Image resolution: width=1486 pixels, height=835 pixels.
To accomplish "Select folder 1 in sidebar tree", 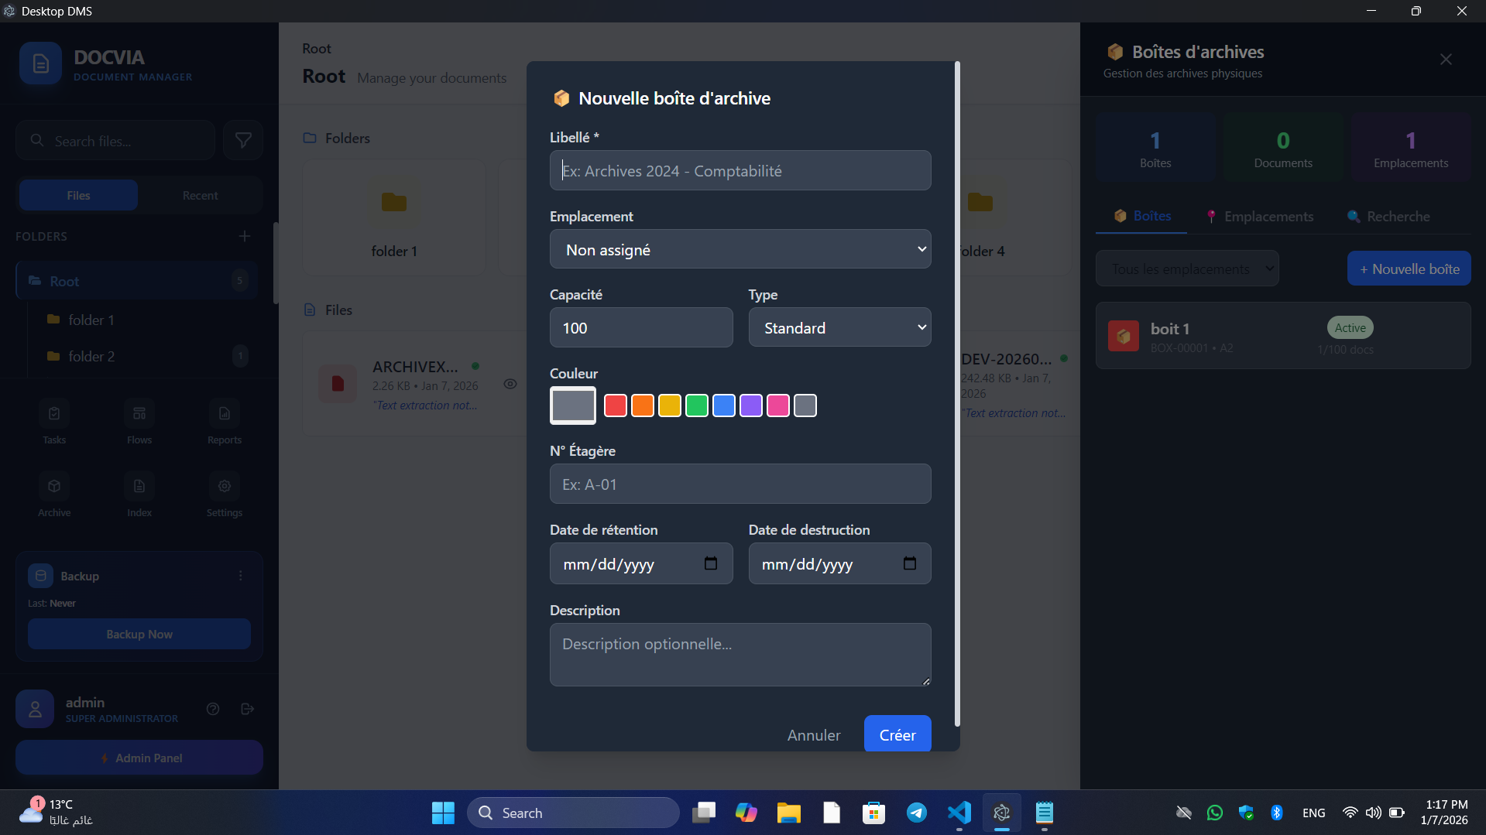I will point(143,320).
